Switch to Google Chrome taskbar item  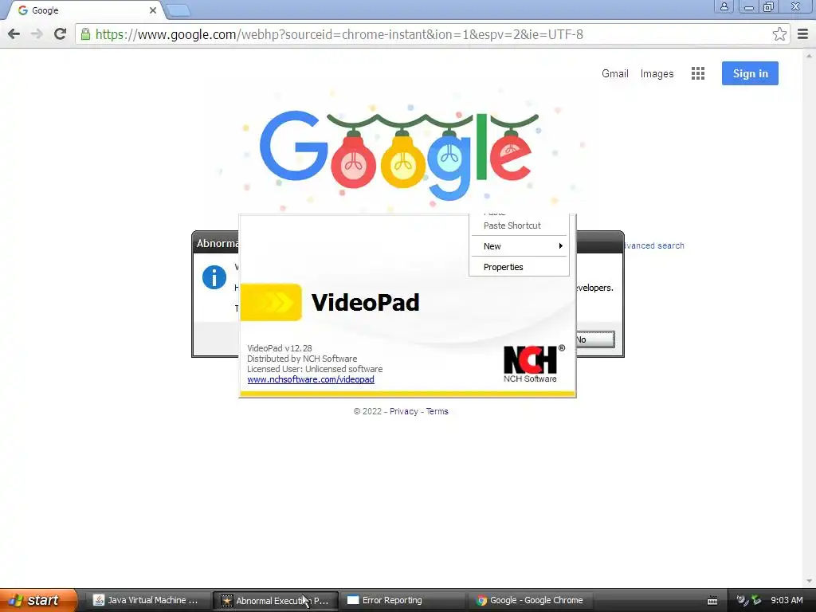(530, 600)
